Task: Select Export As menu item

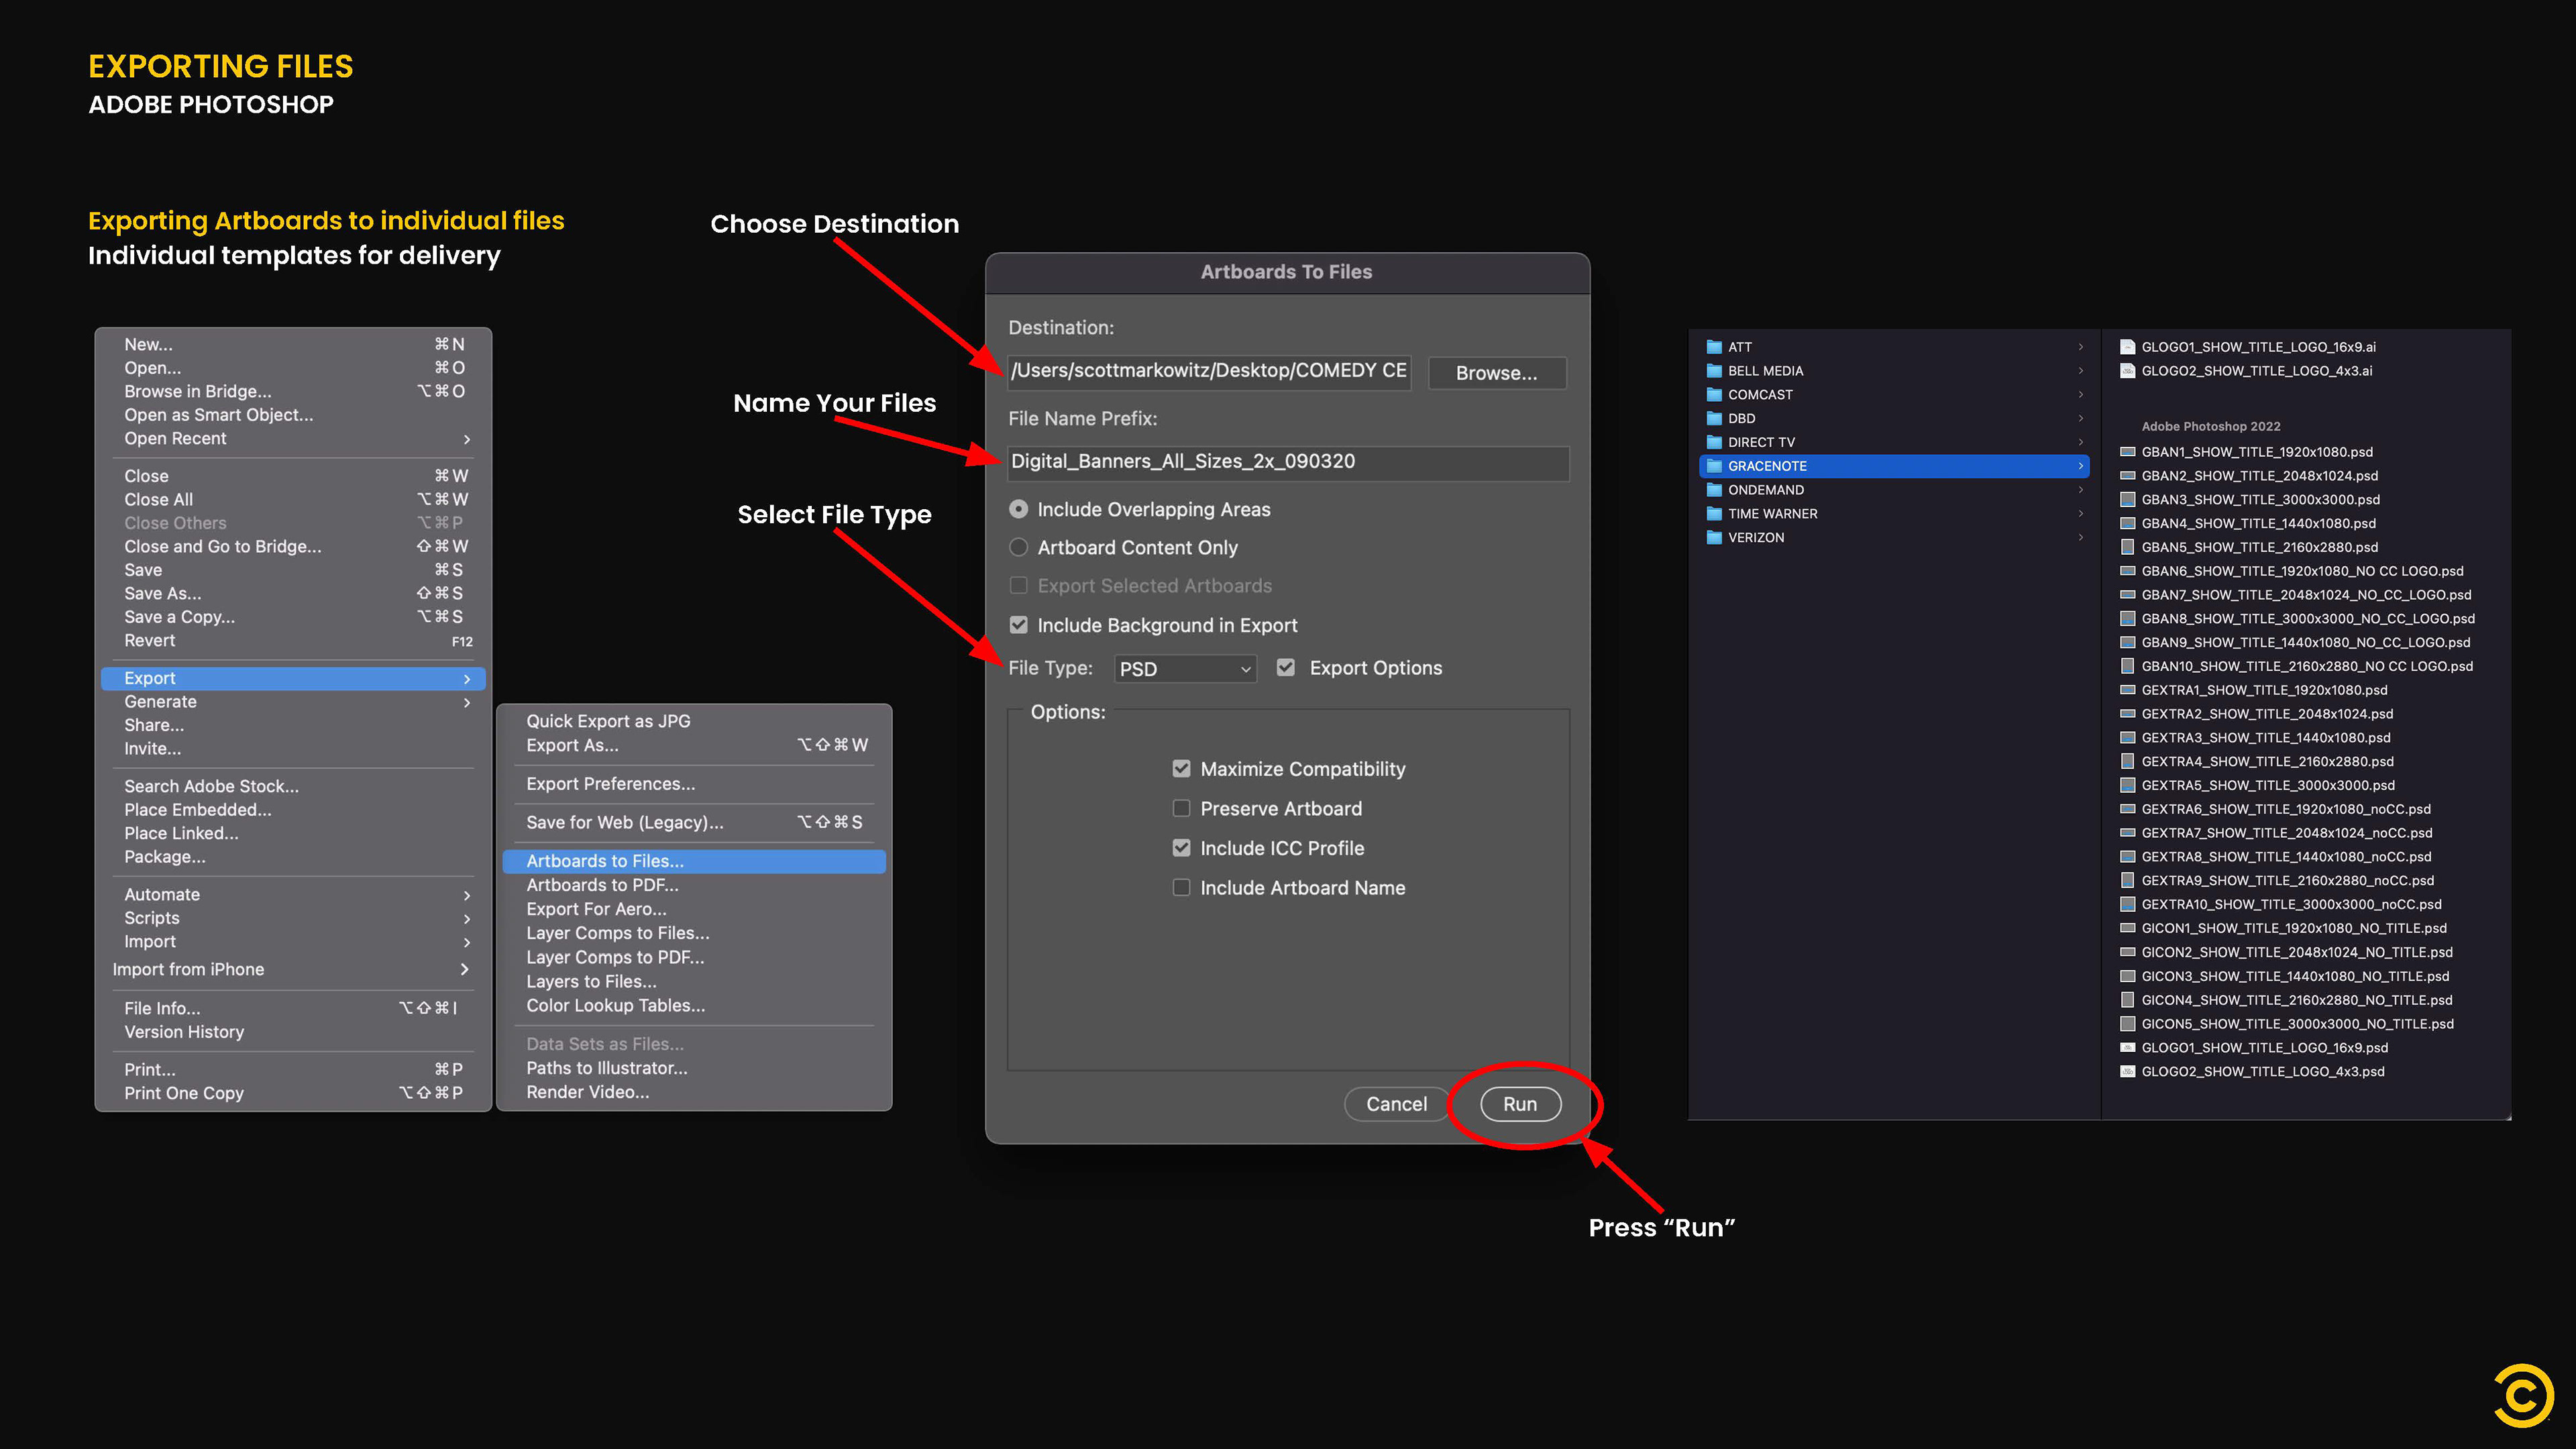Action: [693, 745]
